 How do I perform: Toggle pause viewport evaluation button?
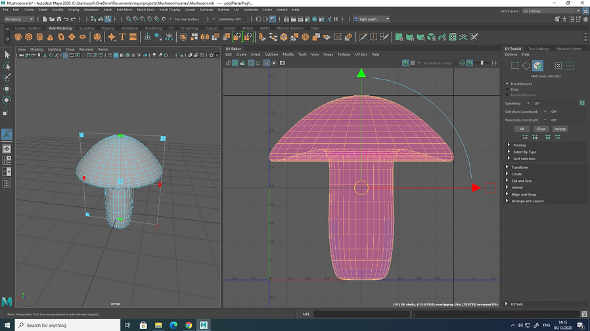336,19
